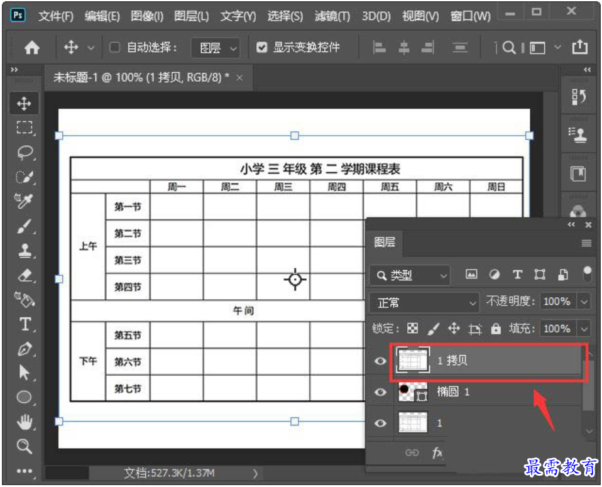The height and width of the screenshot is (487, 602).
Task: Align left edges of layers
Action: [x=380, y=48]
